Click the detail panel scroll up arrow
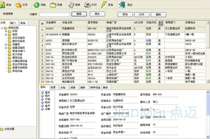This screenshot has height=139, width=210. 208,92
